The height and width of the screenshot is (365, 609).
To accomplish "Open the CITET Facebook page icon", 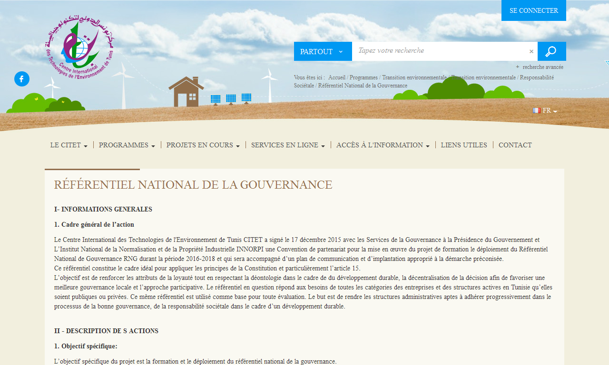I will [22, 79].
